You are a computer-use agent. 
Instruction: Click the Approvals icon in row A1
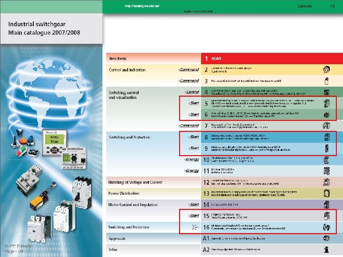pyautogui.click(x=326, y=238)
